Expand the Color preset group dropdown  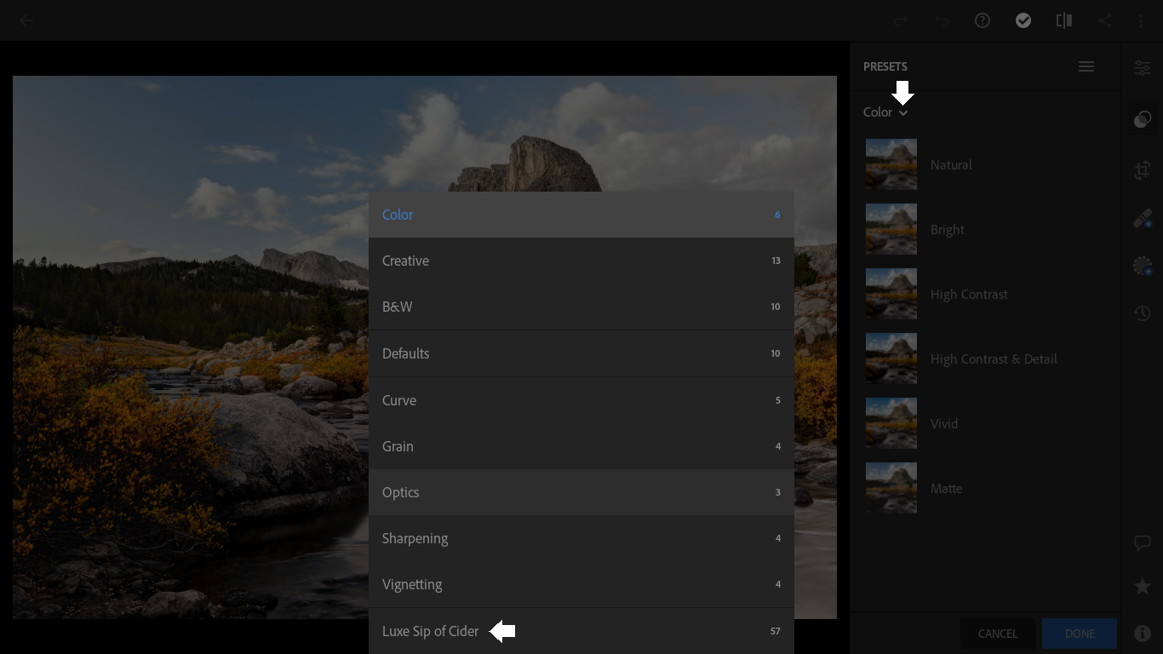[x=885, y=112]
